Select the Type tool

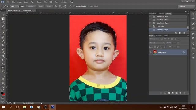[x=3, y=71]
